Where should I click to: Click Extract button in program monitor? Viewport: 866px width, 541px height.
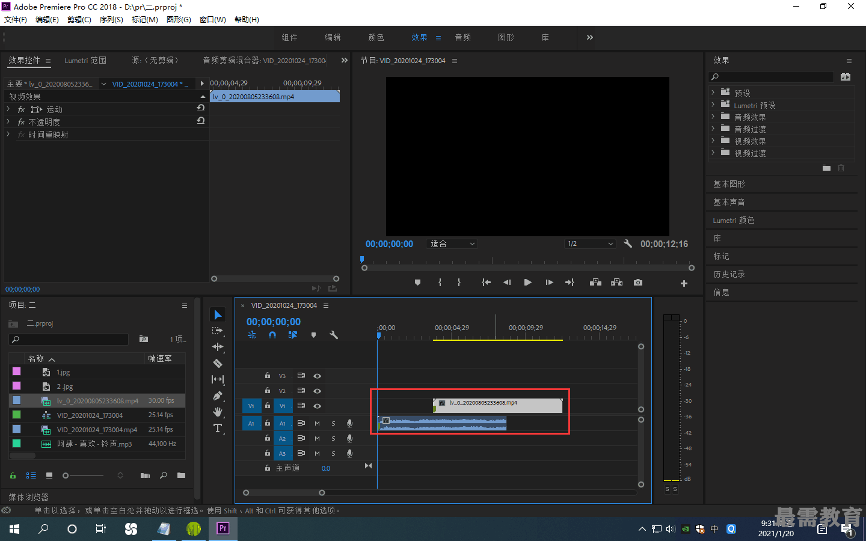(617, 283)
